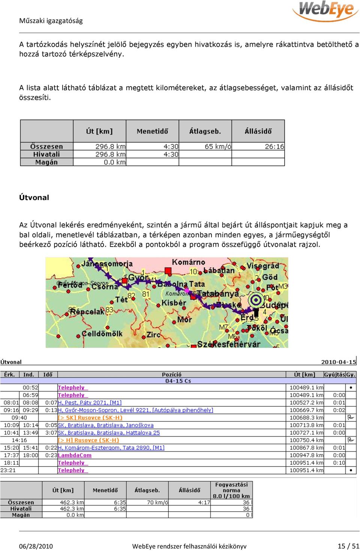Click the black dot in the 23:21 Telephely row
Image resolution: width=360 pixels, height=551 pixels.
[351, 470]
